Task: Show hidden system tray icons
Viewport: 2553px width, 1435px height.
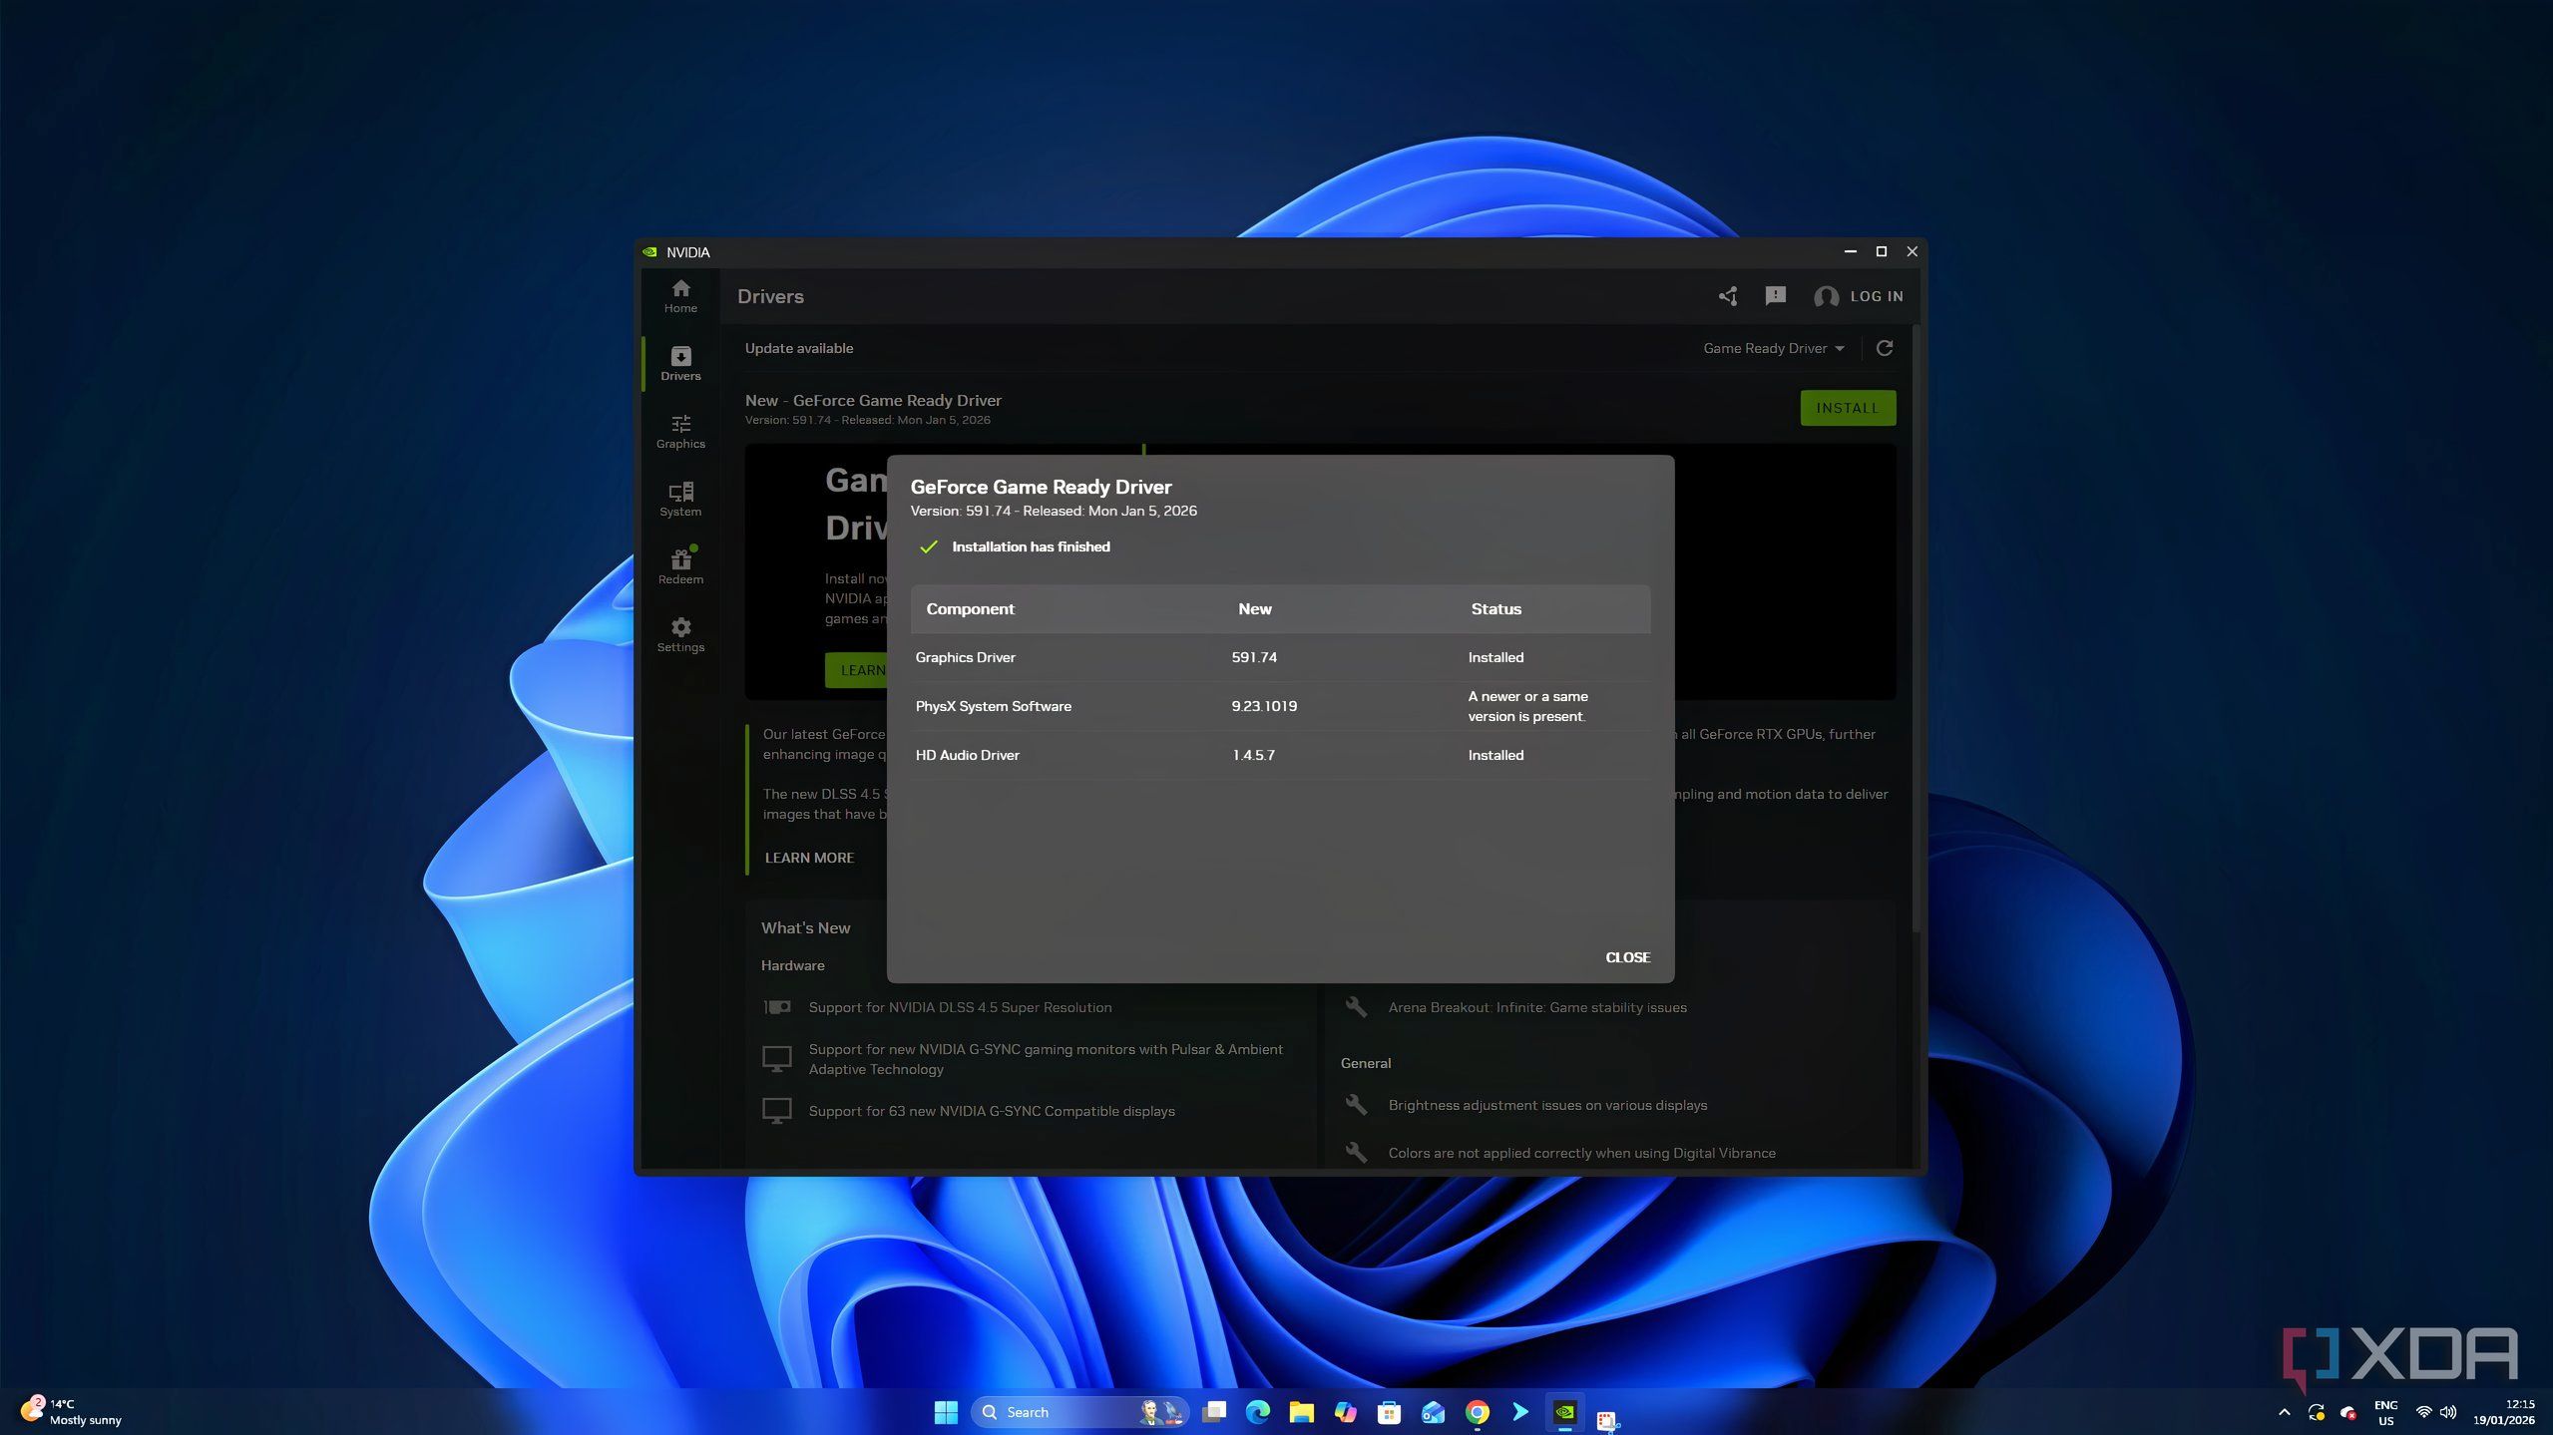Action: point(2284,1412)
